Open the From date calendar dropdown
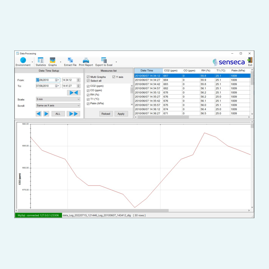The image size is (269, 269). click(x=57, y=80)
